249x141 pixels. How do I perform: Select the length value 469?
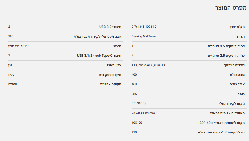[134, 84]
